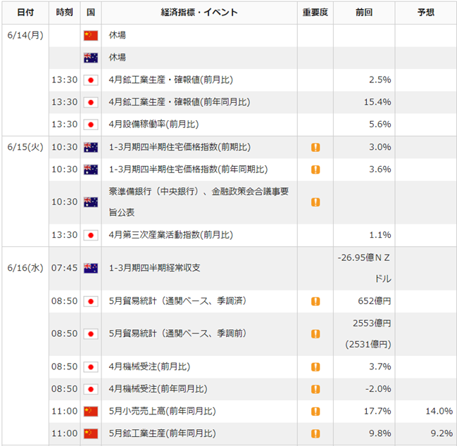Click the text 4月第三次産業活動指数(前月比)

click(171, 235)
